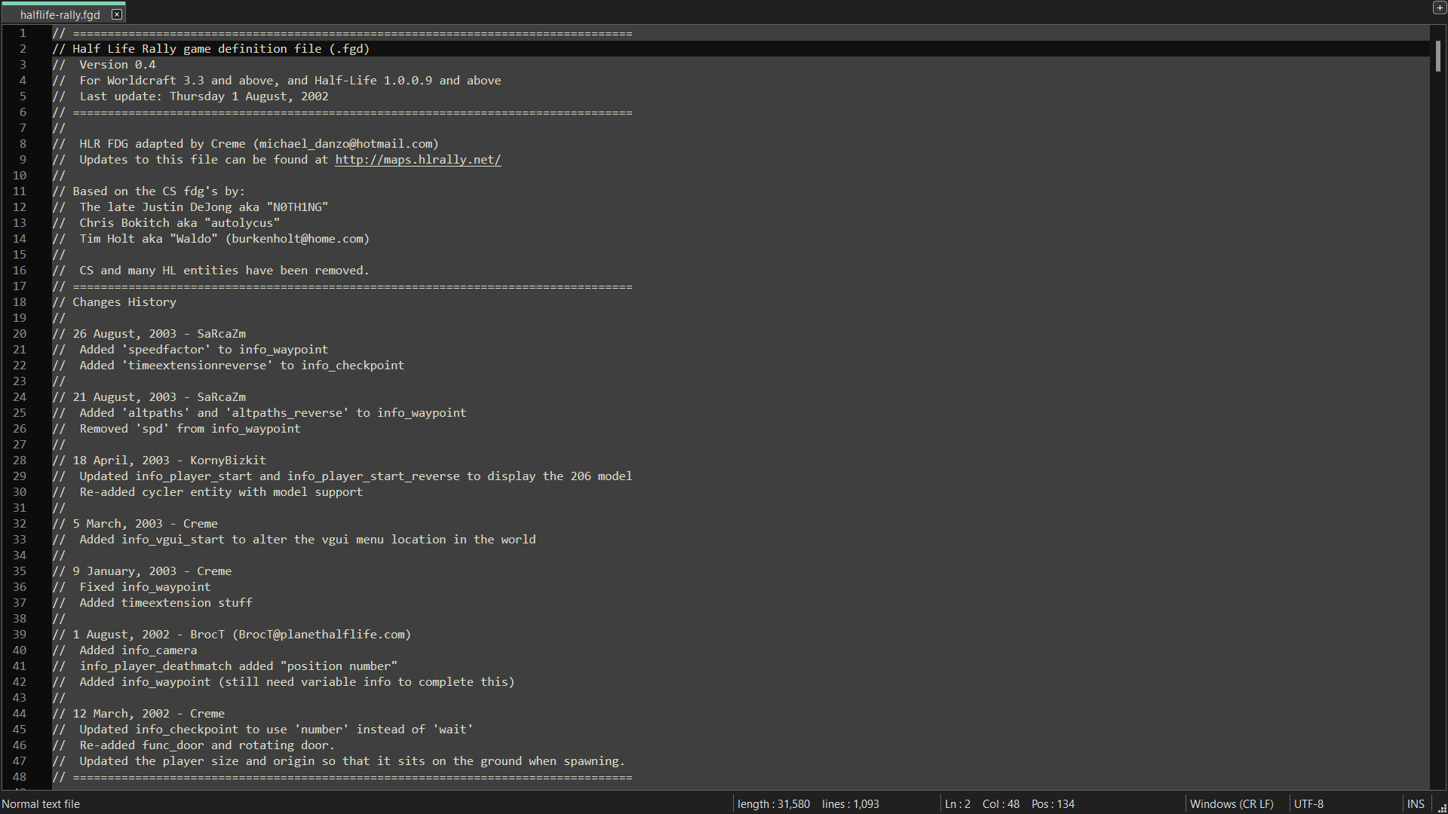Click the INS indicator to toggle overtype mode
The image size is (1448, 814).
[1416, 803]
